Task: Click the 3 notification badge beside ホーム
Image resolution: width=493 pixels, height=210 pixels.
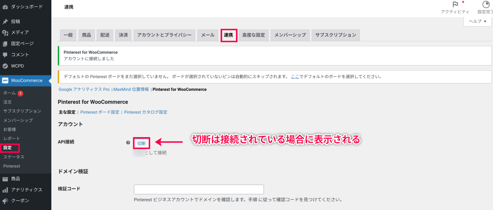Action: pyautogui.click(x=20, y=93)
